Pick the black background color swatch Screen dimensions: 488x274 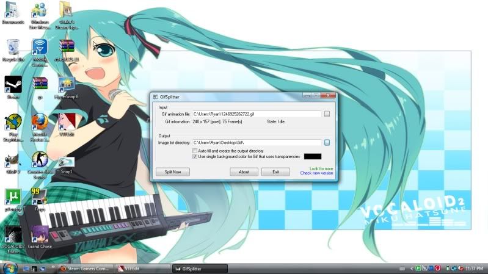(x=312, y=157)
